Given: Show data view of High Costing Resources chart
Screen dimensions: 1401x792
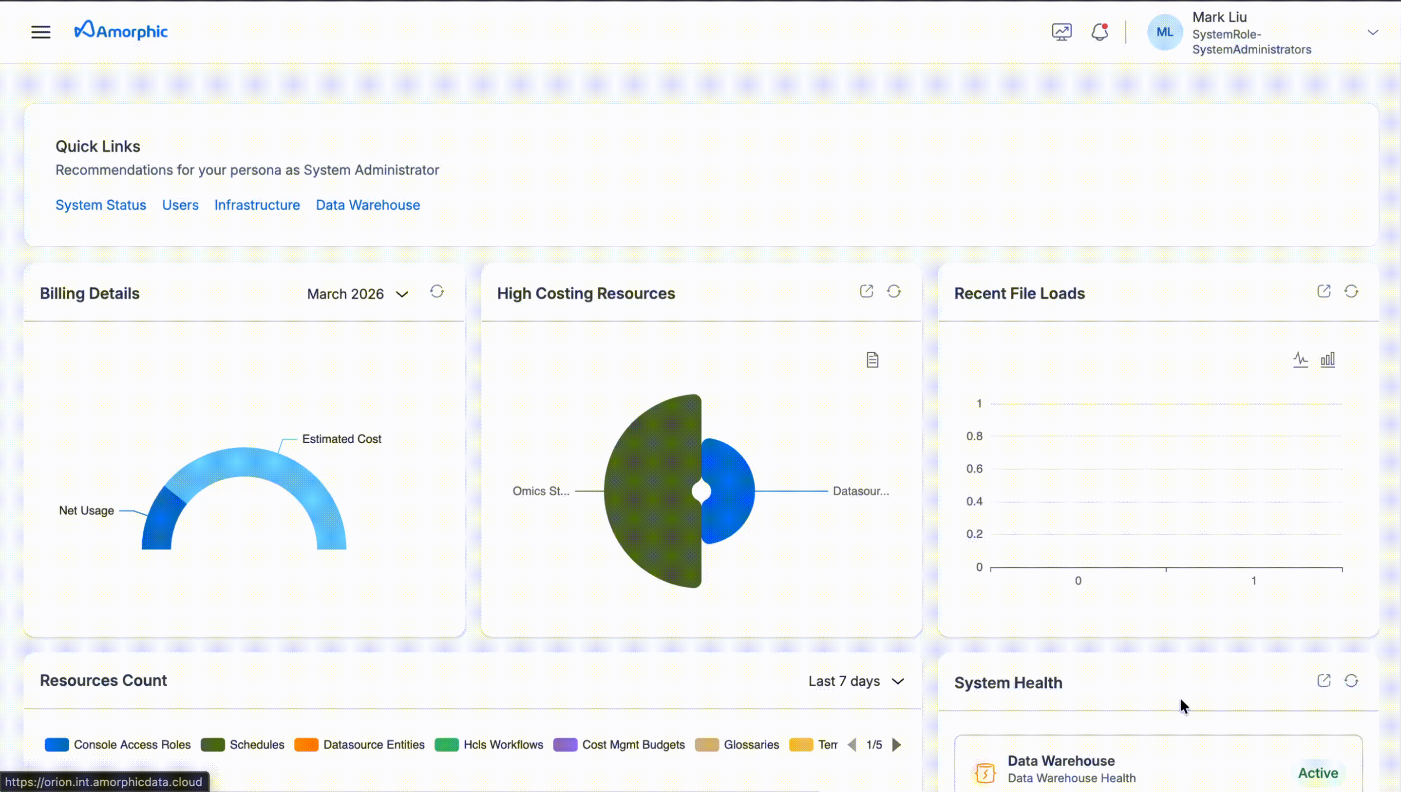Looking at the screenshot, I should 872,359.
